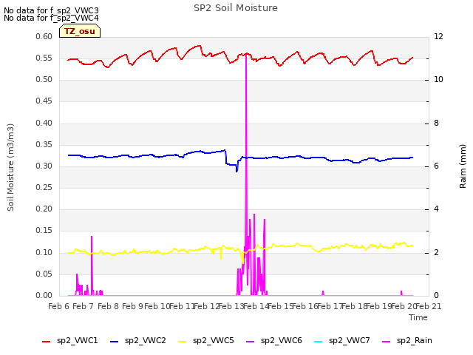Viewport: 473px width, 355px height.
Task: Click the Feb 21 date tick label
Action: (x=429, y=306)
